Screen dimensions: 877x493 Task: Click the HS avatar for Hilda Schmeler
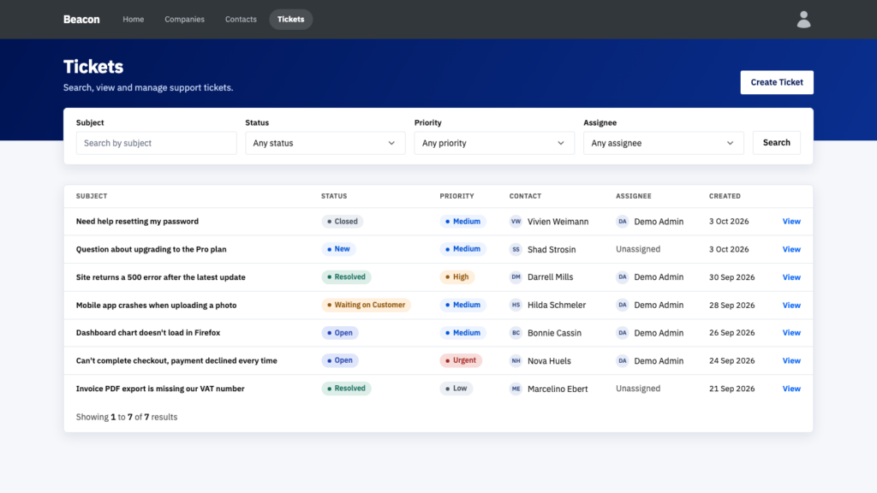pyautogui.click(x=516, y=305)
